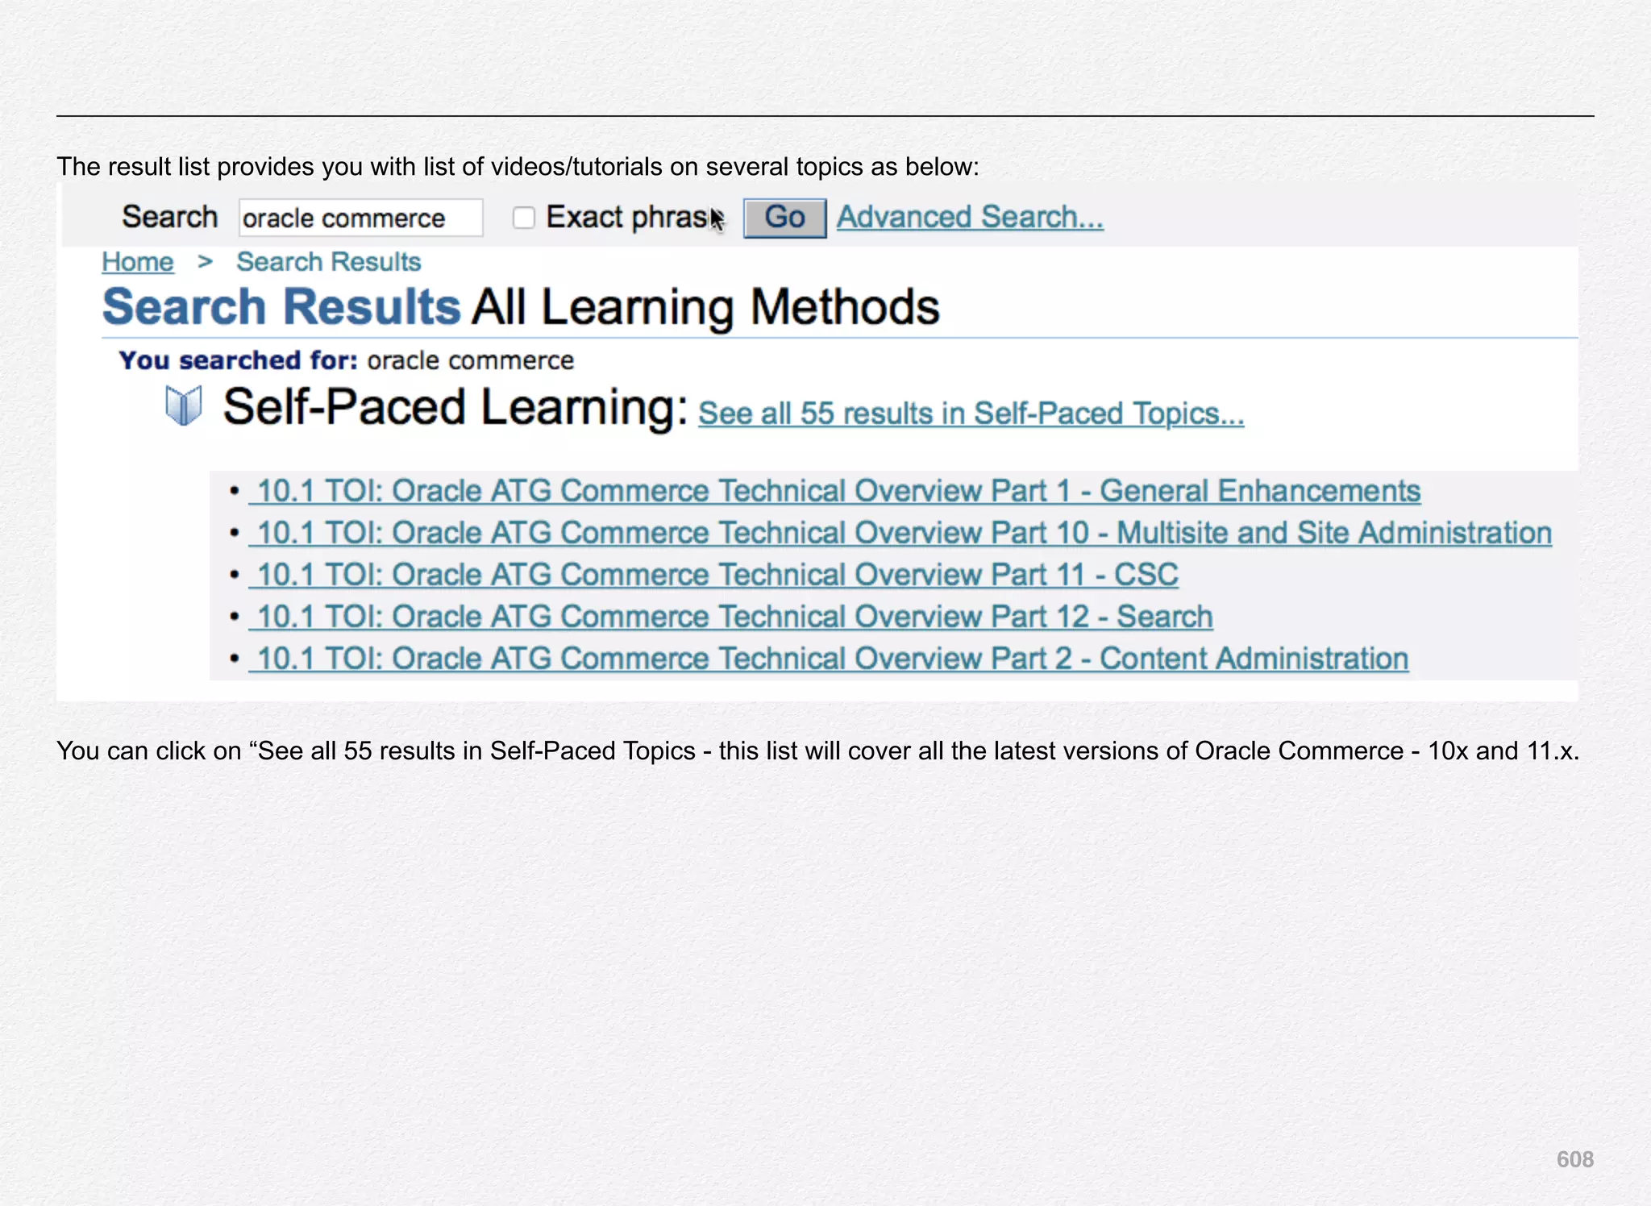Open Part 10 - Multisite and Site Administration link

click(x=900, y=533)
